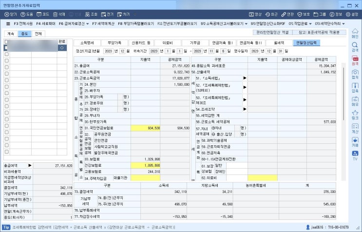Click the 건강보험료 yellow amount field
Image resolution: width=362 pixels, height=232 pixels.
[x=146, y=165]
